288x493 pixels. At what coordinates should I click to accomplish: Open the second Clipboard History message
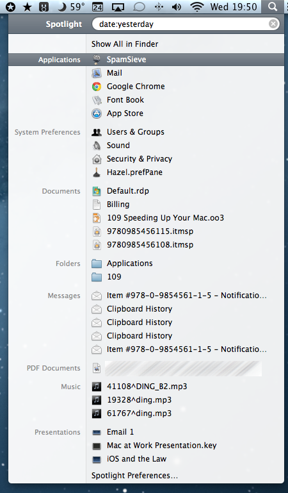[140, 322]
